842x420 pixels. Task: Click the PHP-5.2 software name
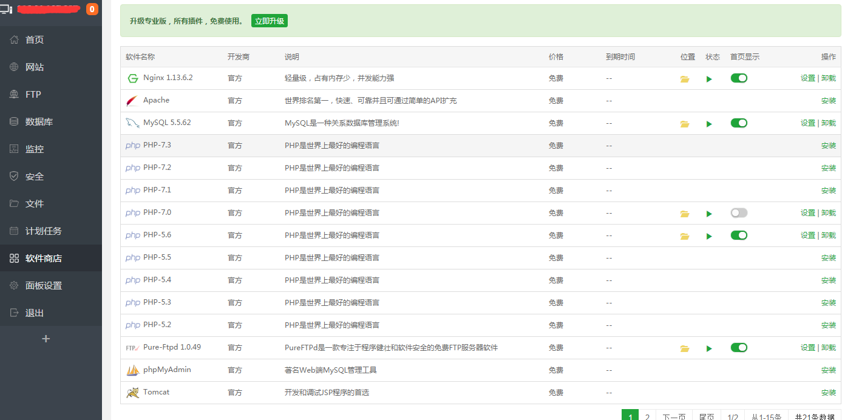157,325
